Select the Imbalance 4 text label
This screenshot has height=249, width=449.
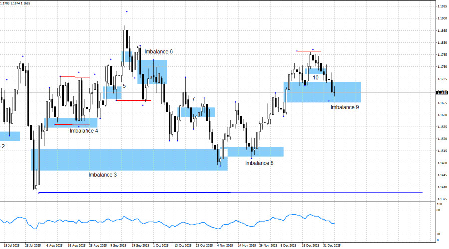[x=84, y=131]
